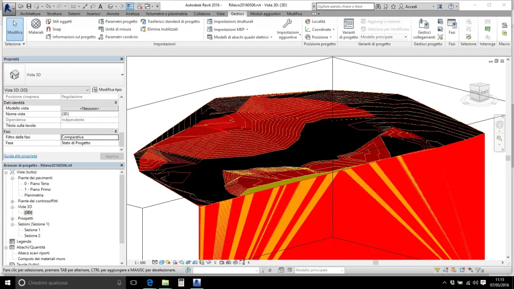The image size is (514, 289).
Task: Click the ViewCube in 3D view
Action: 479,92
